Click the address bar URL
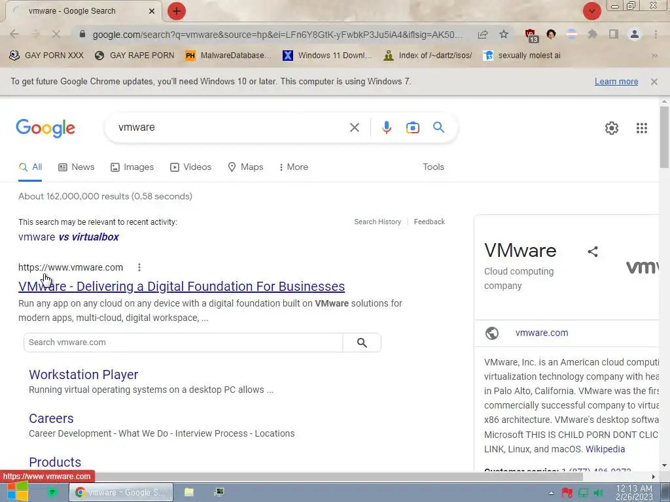Image resolution: width=670 pixels, height=502 pixels. [x=277, y=35]
